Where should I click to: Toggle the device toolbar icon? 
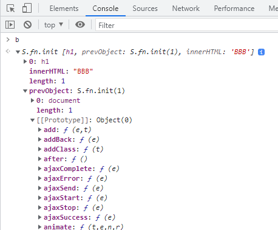27,9
